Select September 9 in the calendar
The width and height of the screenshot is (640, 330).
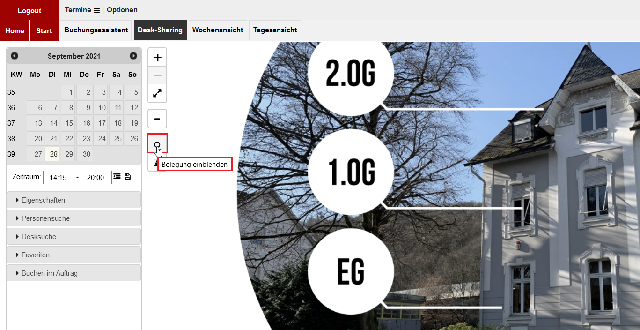[84, 108]
